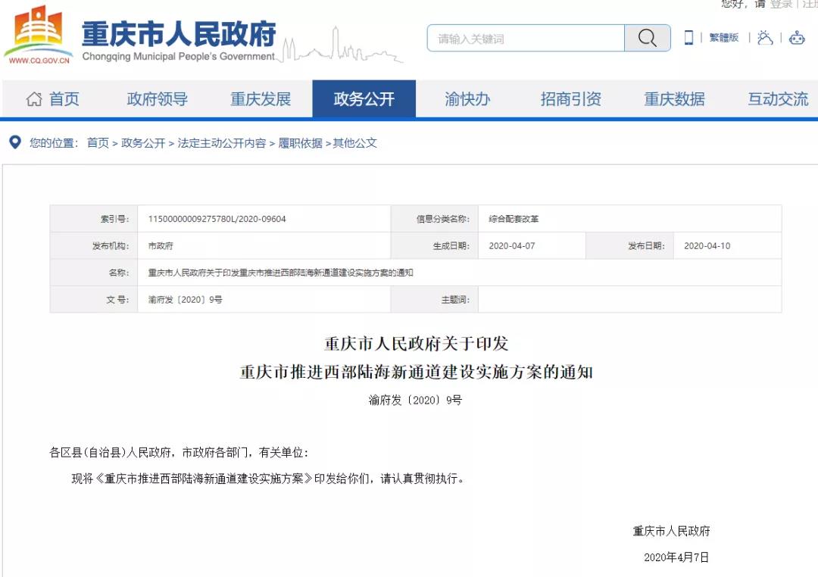
Task: Open the 重庆发展 navigation tab
Action: [x=261, y=98]
